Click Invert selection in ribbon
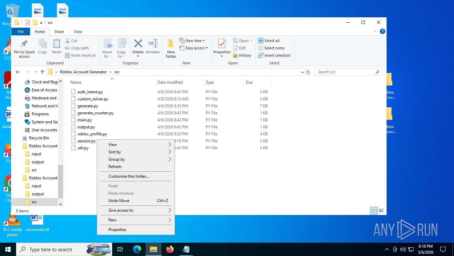454x256 pixels. pos(274,55)
